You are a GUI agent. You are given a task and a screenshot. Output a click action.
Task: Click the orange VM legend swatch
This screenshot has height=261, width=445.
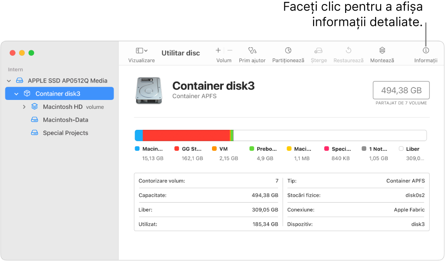214,149
